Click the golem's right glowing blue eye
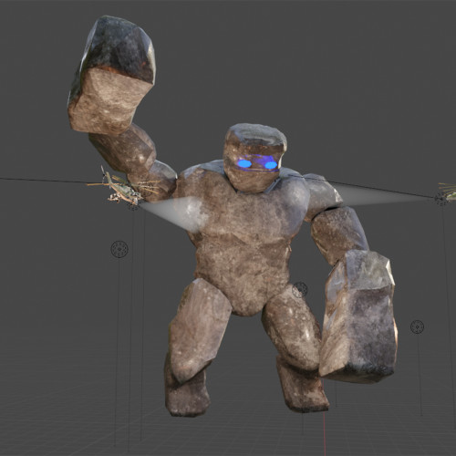Screen dimensions: 456x456 (x=271, y=165)
